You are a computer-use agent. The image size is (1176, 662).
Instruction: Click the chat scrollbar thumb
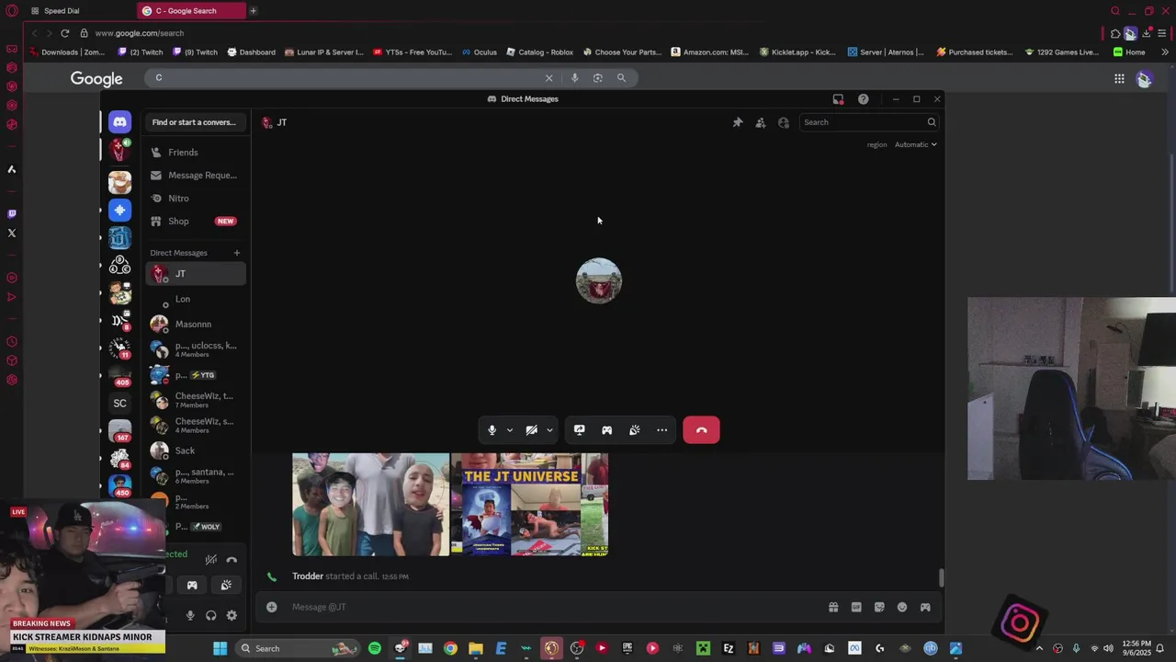tap(941, 578)
